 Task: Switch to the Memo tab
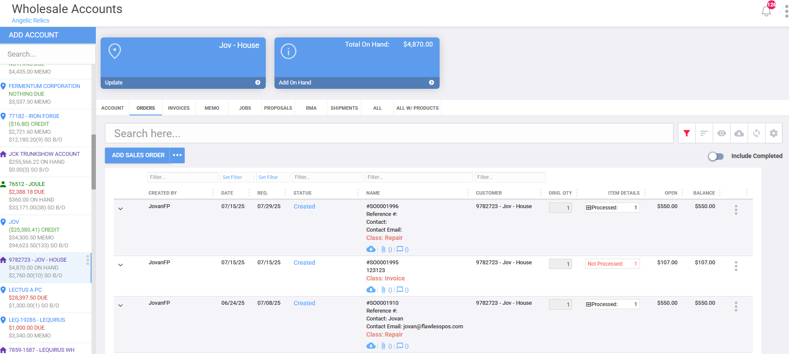coord(212,108)
